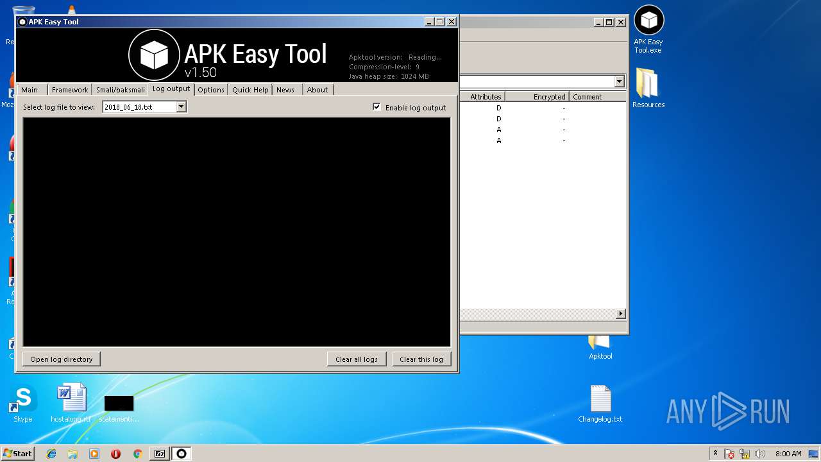
Task: Expand the log file selection dropdown
Action: (x=182, y=107)
